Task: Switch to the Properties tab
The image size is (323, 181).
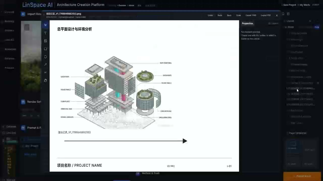Action: [x=247, y=23]
